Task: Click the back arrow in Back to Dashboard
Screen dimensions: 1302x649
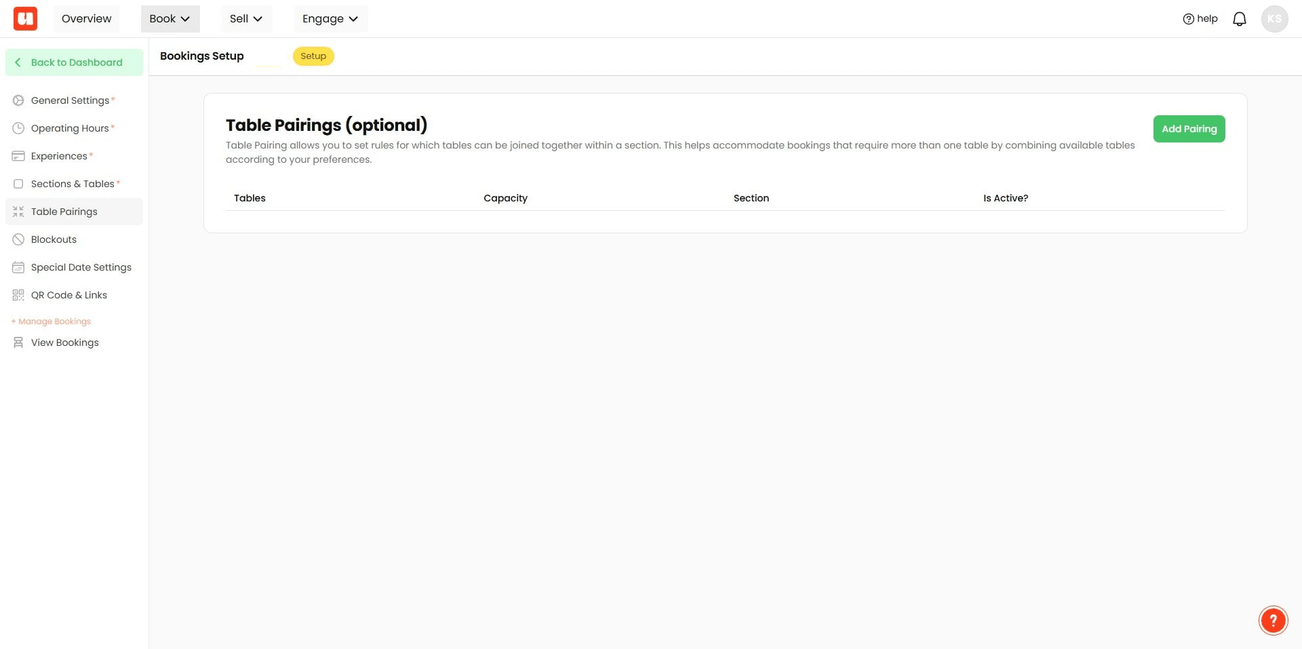Action: [x=18, y=62]
